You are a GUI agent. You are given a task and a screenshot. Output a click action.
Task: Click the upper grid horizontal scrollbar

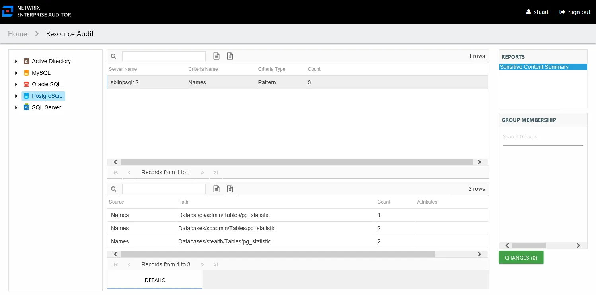click(297, 162)
